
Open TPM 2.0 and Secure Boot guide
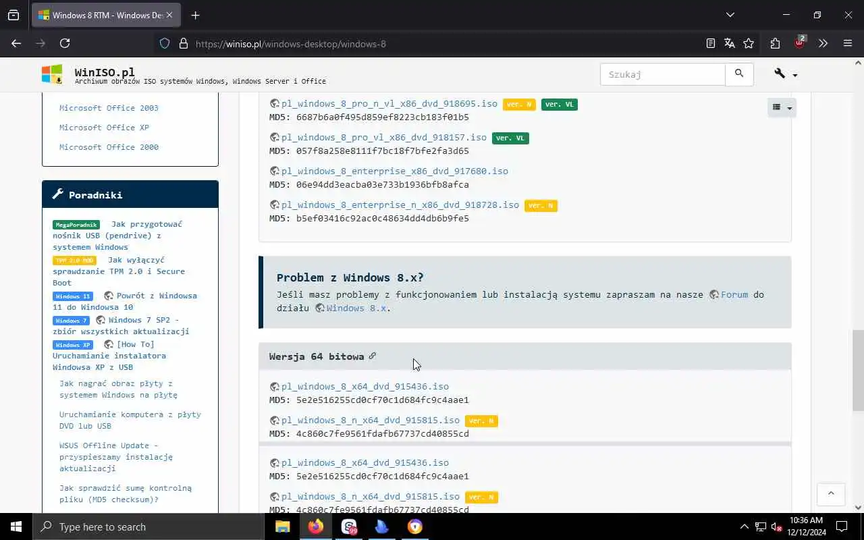pos(119,271)
